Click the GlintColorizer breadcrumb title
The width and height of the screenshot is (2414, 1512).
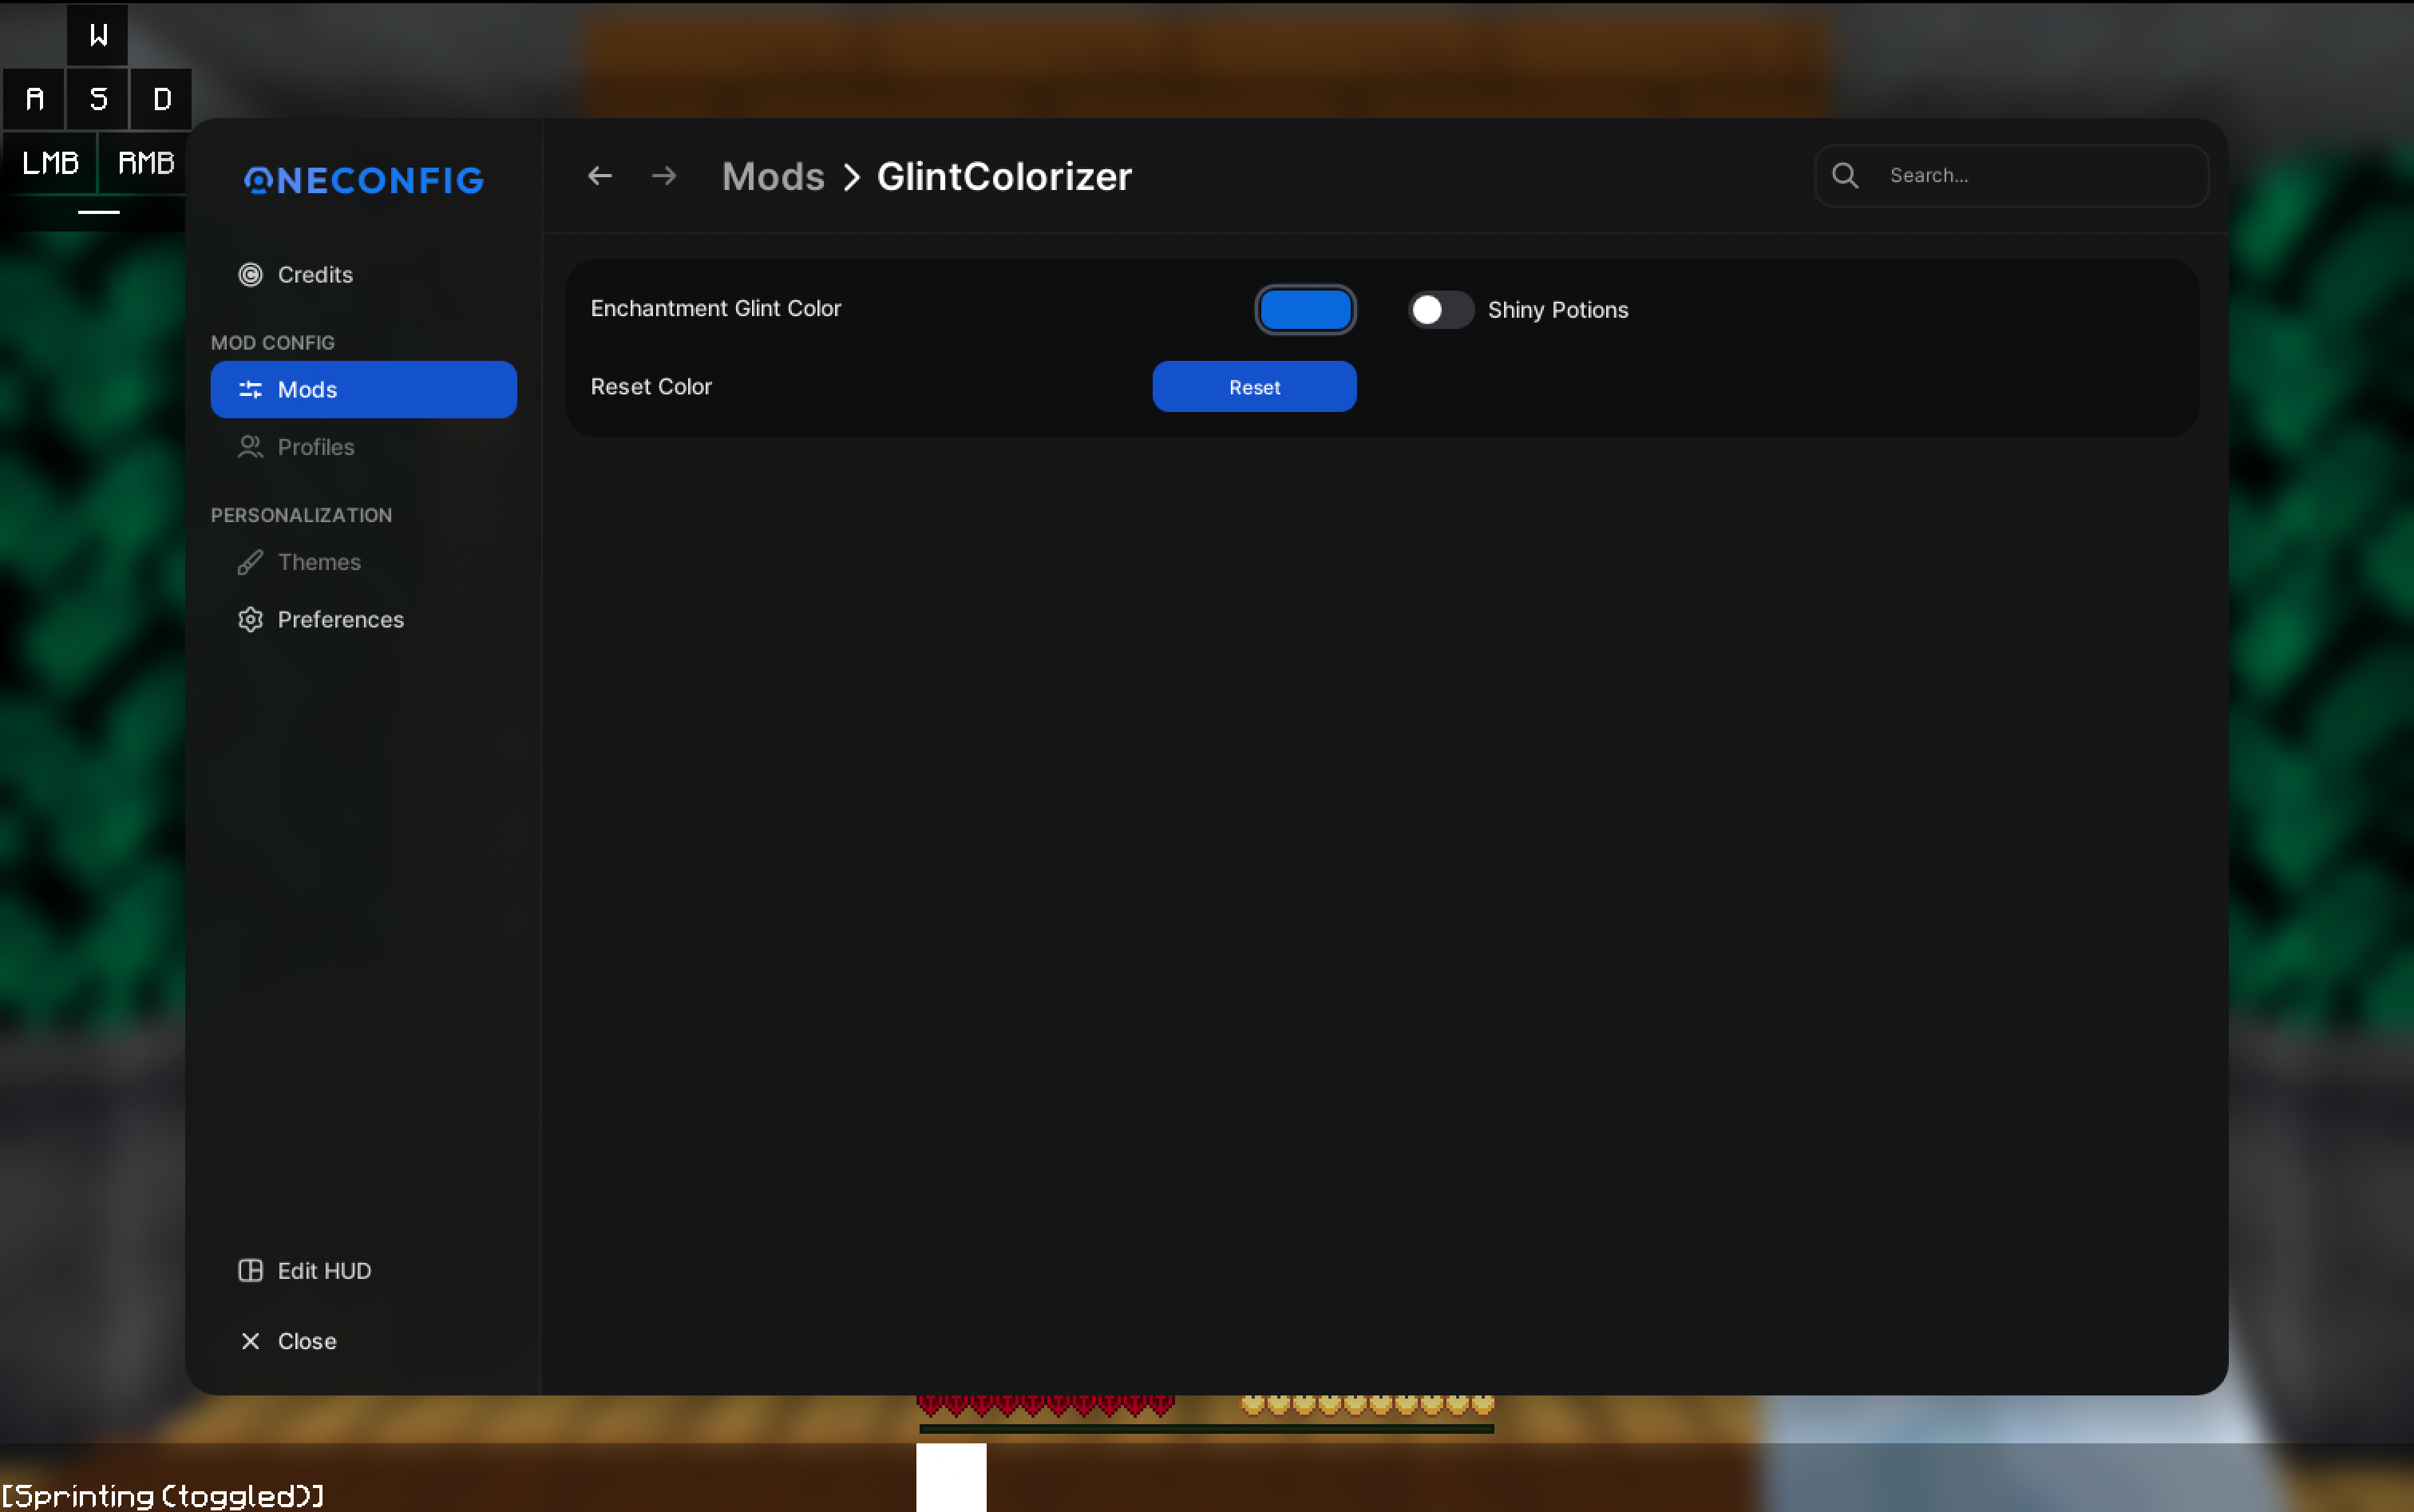[x=1004, y=176]
